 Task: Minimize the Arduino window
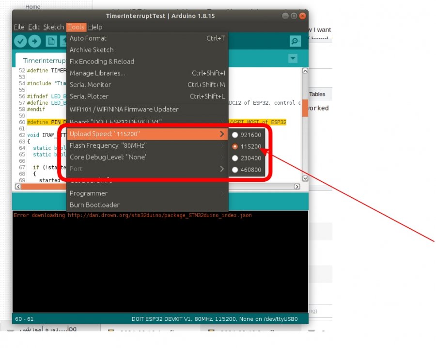(285, 16)
